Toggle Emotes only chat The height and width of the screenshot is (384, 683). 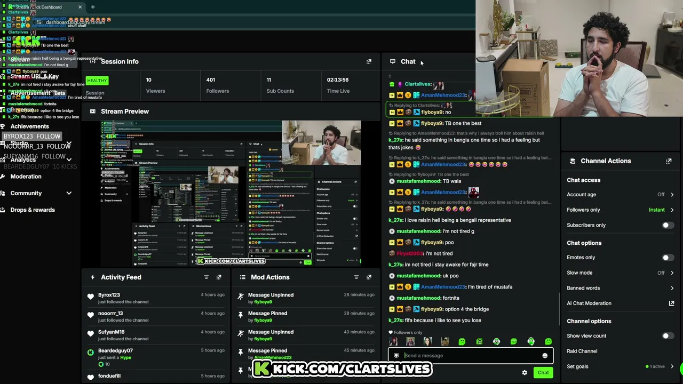(x=667, y=258)
